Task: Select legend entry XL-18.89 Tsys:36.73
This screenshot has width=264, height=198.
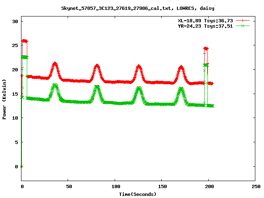Action: 205,21
